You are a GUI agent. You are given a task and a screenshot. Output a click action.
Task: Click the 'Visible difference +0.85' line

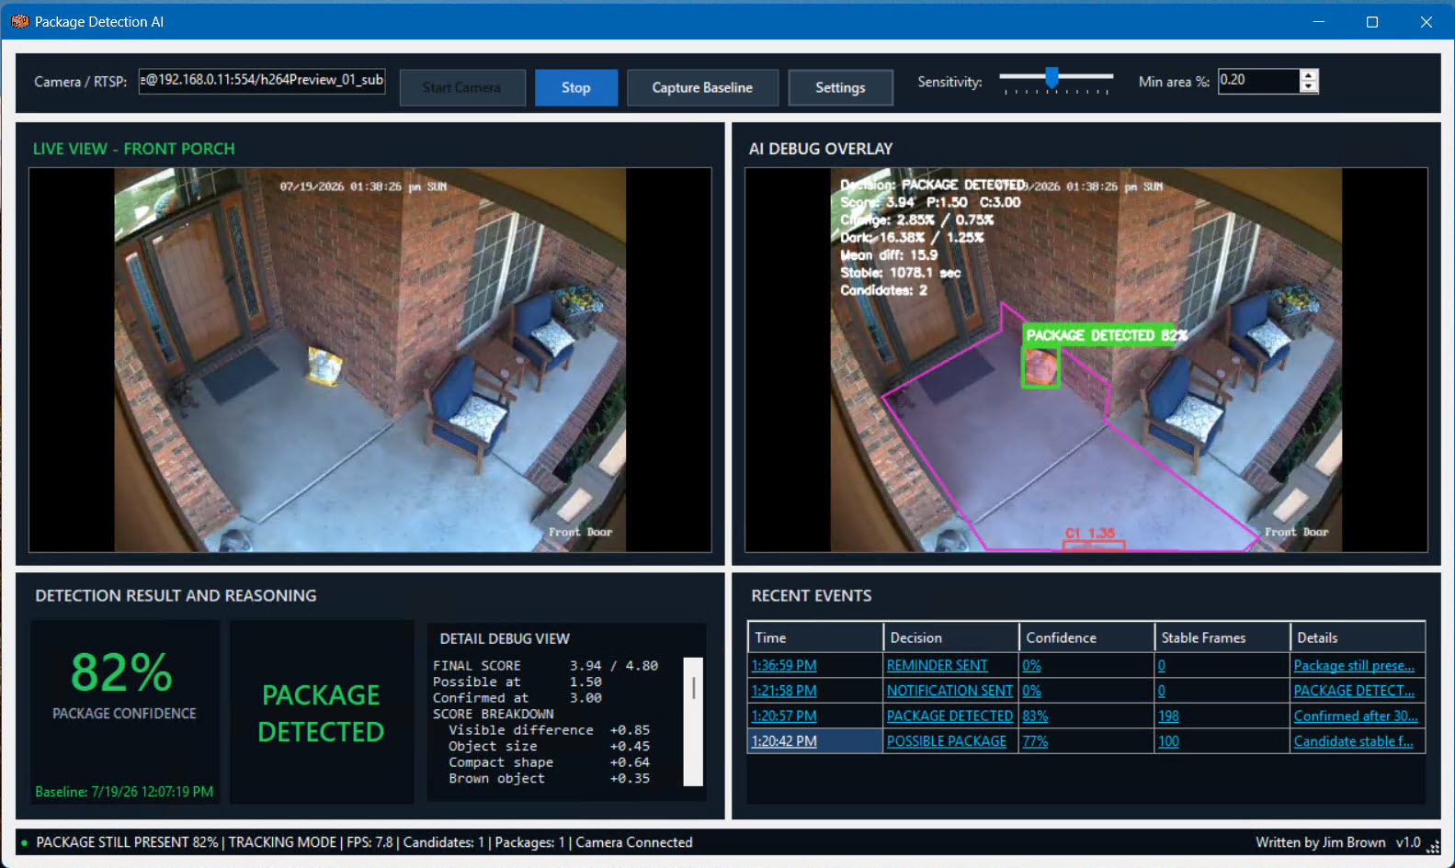[x=549, y=730]
